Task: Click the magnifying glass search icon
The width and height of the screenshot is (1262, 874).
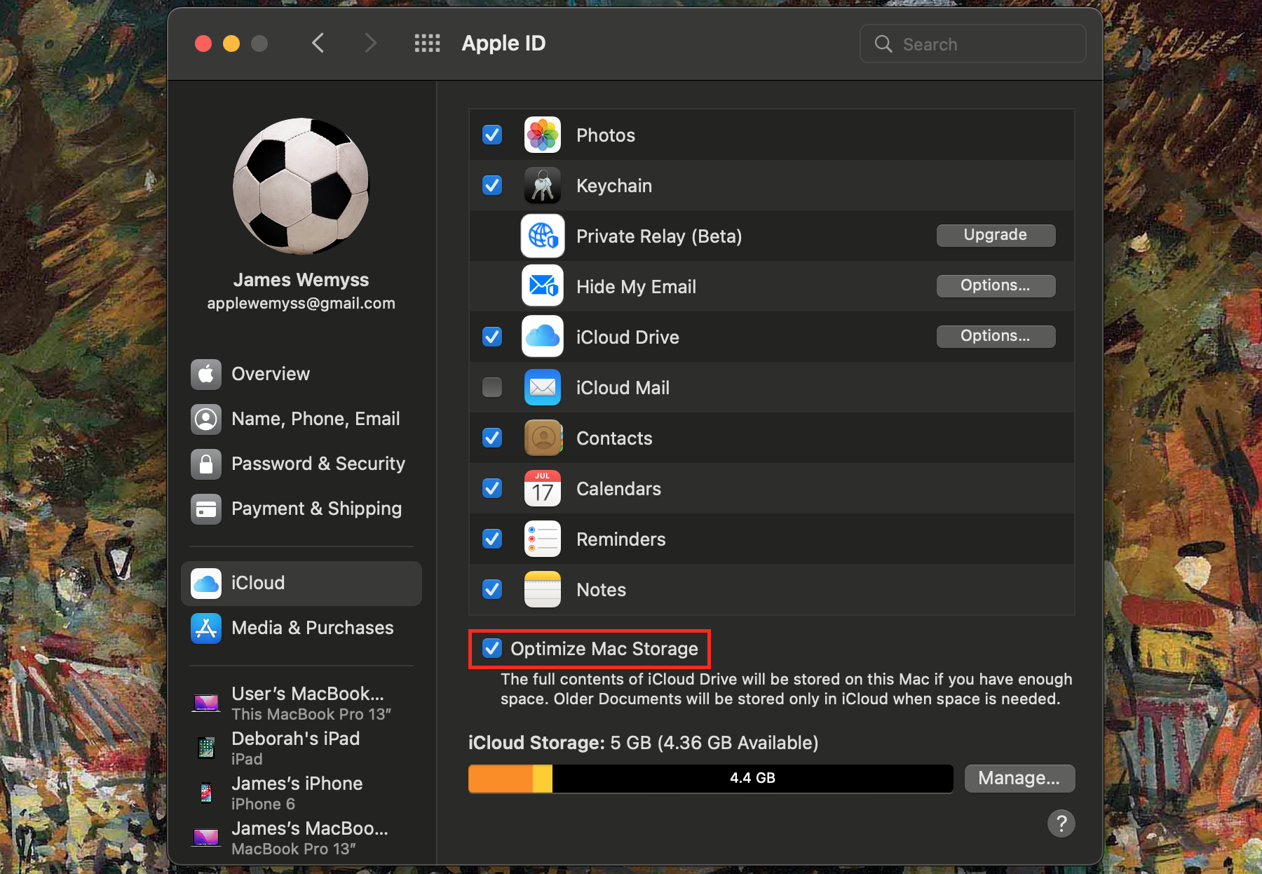Action: click(883, 44)
